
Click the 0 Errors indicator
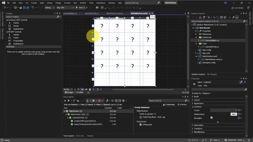coord(182,105)
